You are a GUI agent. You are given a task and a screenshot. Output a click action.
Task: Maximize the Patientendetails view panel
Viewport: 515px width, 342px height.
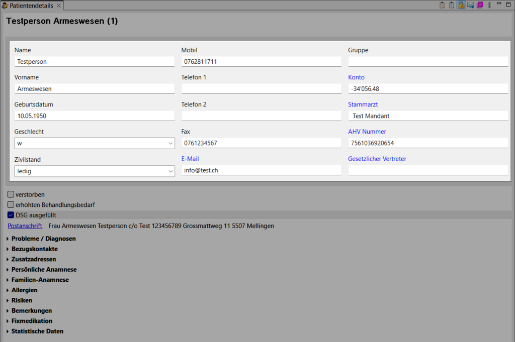pyautogui.click(x=508, y=4)
